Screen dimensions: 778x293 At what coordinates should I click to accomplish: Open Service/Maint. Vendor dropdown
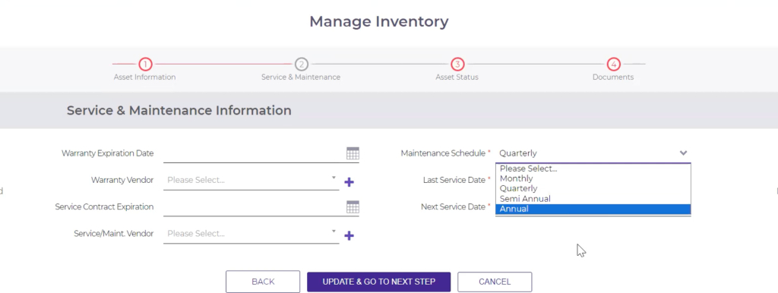tap(251, 234)
